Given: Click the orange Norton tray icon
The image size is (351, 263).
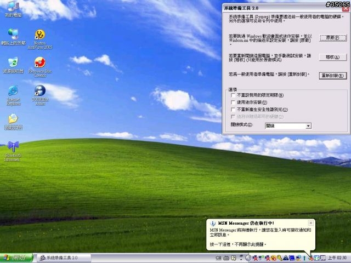Looking at the screenshot, I should 274,258.
